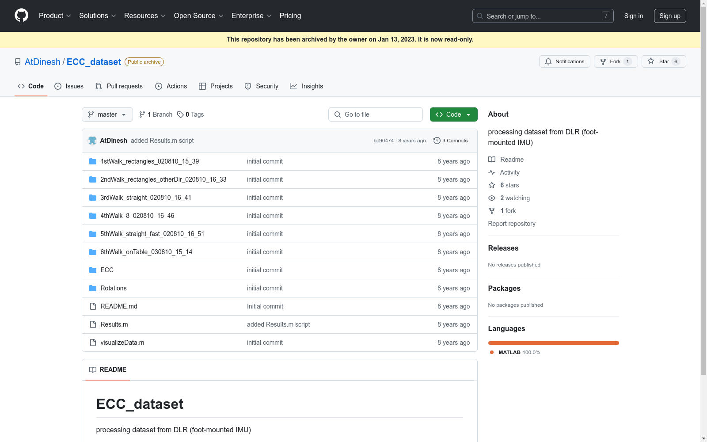Open the master branch dropdown
The height and width of the screenshot is (442, 707).
pos(107,114)
